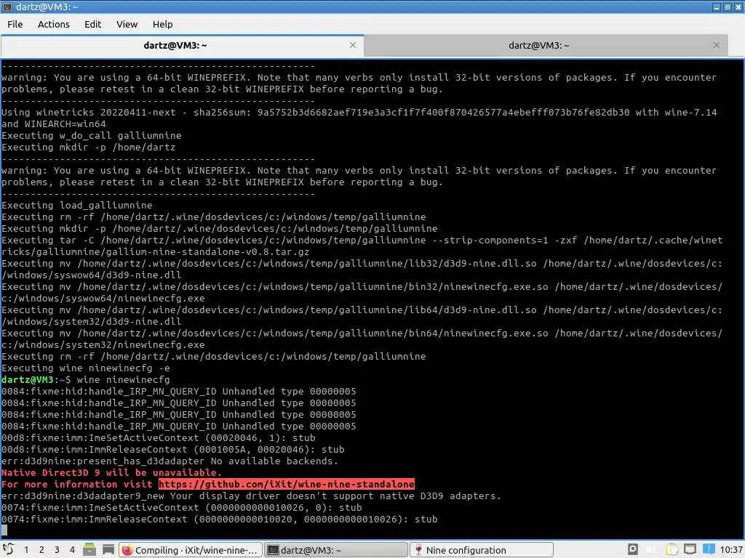This screenshot has width=745, height=558.
Task: Switch to the second dartz@VM3 terminal tab
Action: (x=546, y=46)
